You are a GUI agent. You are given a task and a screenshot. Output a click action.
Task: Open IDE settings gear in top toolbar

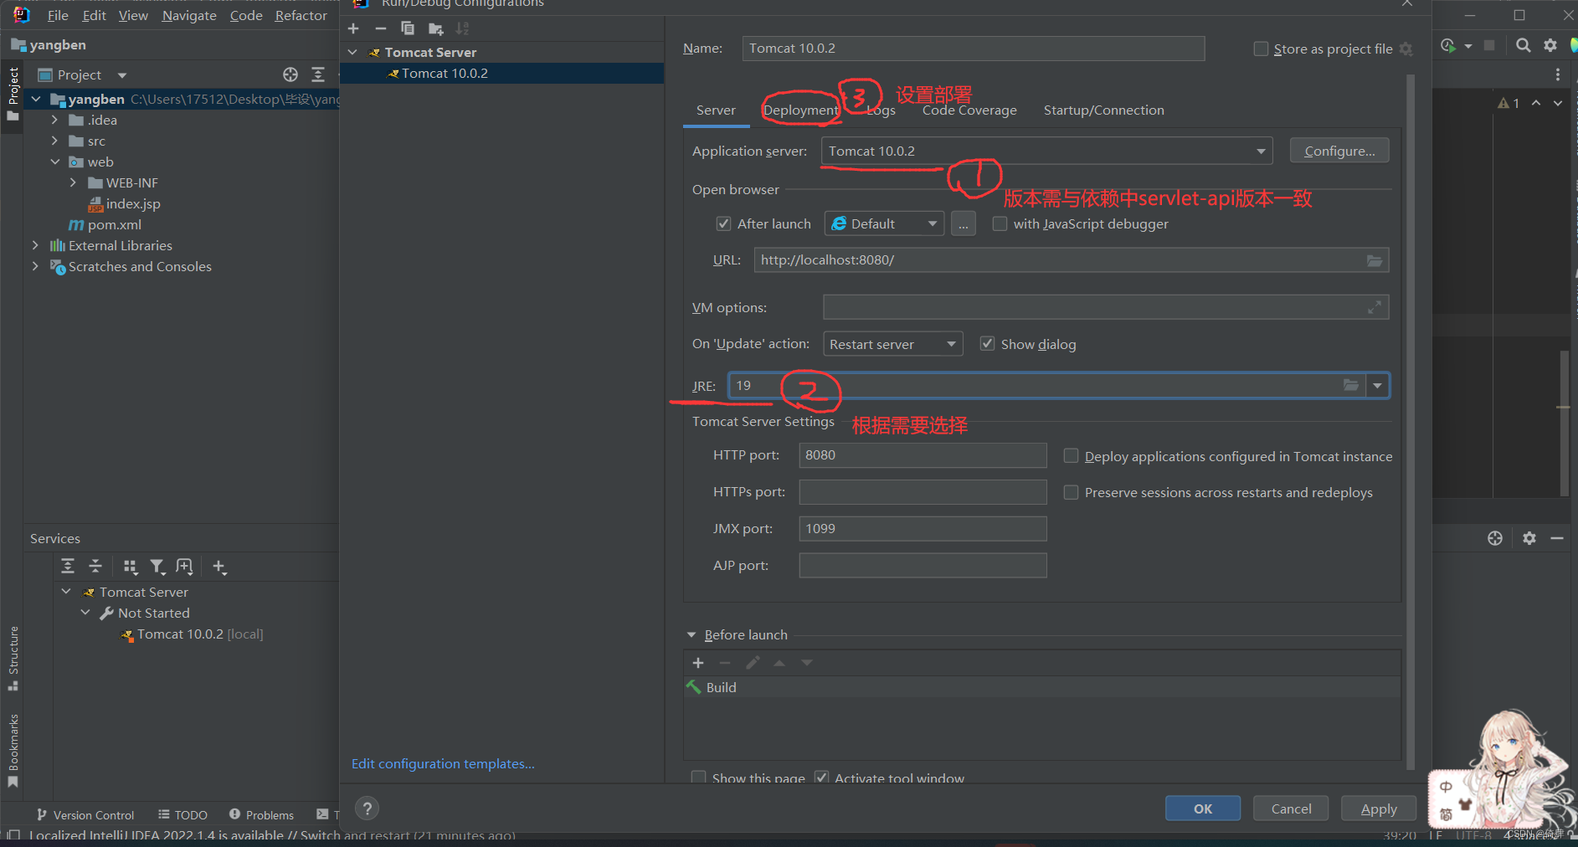pyautogui.click(x=1550, y=45)
